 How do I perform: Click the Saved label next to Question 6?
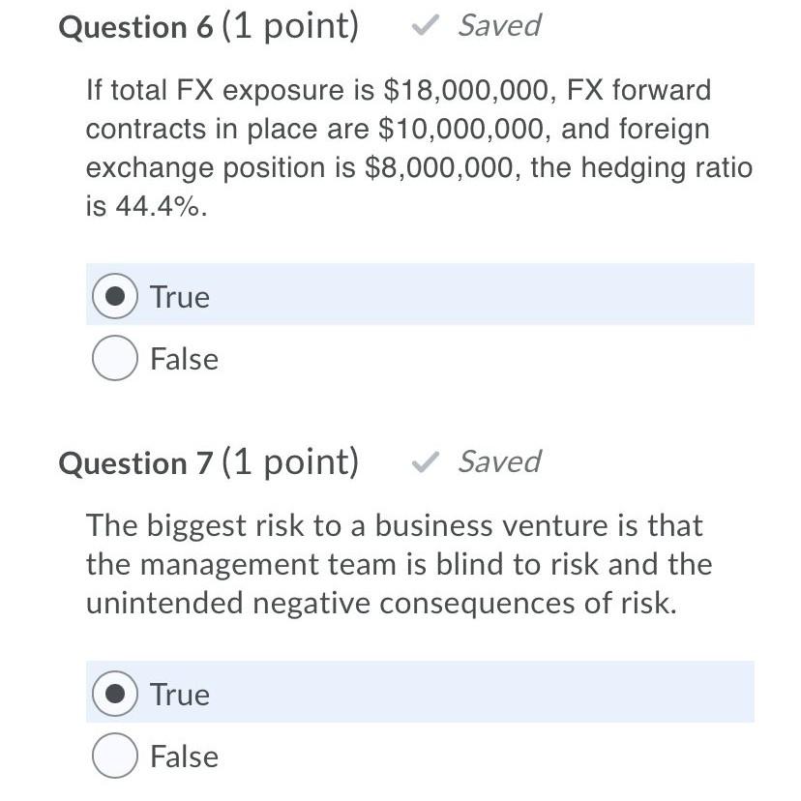pyautogui.click(x=498, y=26)
